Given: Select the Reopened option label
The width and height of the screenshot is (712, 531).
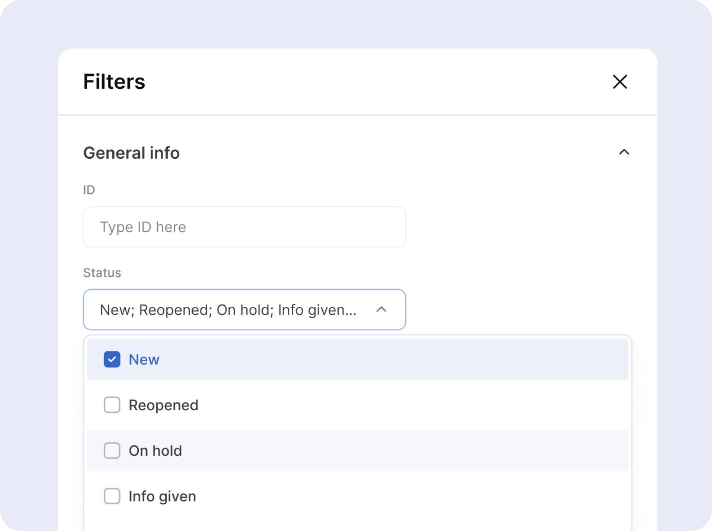Looking at the screenshot, I should click(164, 405).
